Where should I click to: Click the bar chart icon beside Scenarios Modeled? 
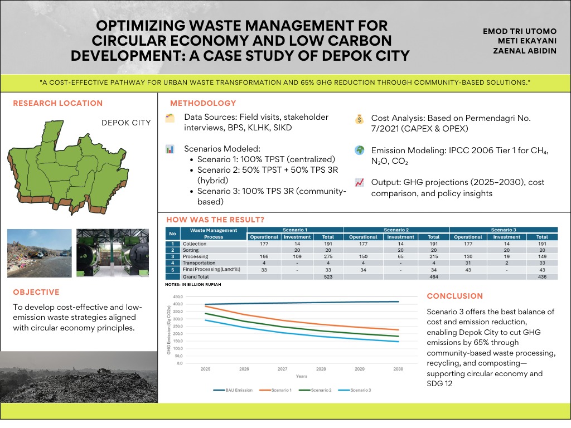pos(170,149)
